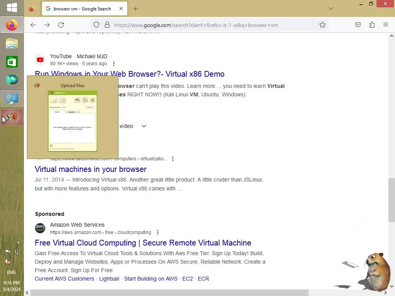
Task: Click YouTube favicon of Michael MJD result
Action: 40,60
